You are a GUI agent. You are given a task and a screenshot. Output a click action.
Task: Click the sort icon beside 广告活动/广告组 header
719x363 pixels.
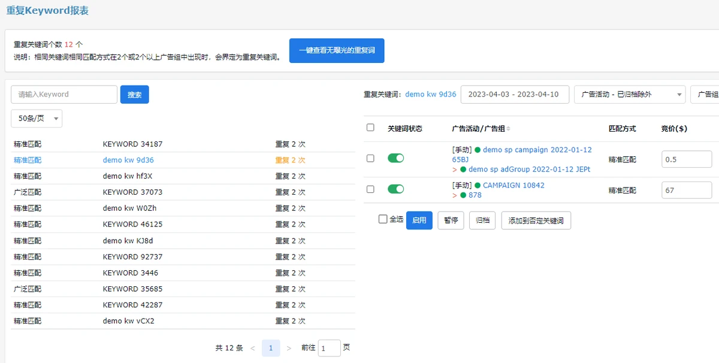[509, 129]
